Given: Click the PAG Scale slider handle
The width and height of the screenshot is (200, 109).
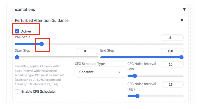Looking at the screenshot, I should pos(42,44).
